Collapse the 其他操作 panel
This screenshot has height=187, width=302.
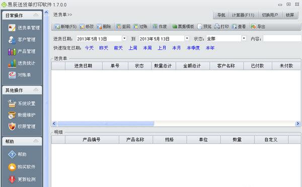[36, 90]
